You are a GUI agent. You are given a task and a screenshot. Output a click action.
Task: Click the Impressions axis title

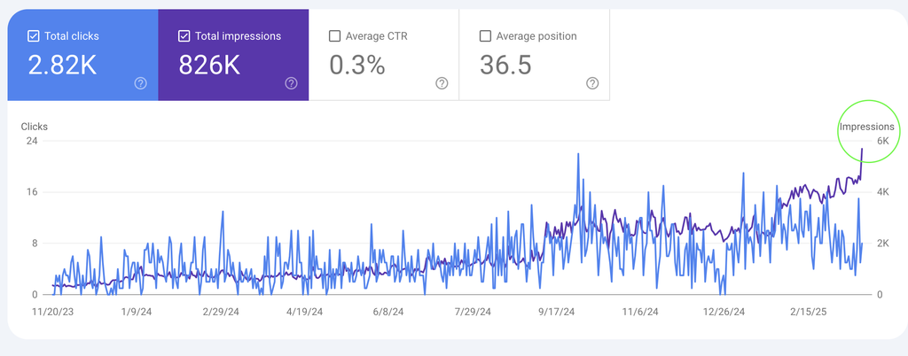coord(867,127)
